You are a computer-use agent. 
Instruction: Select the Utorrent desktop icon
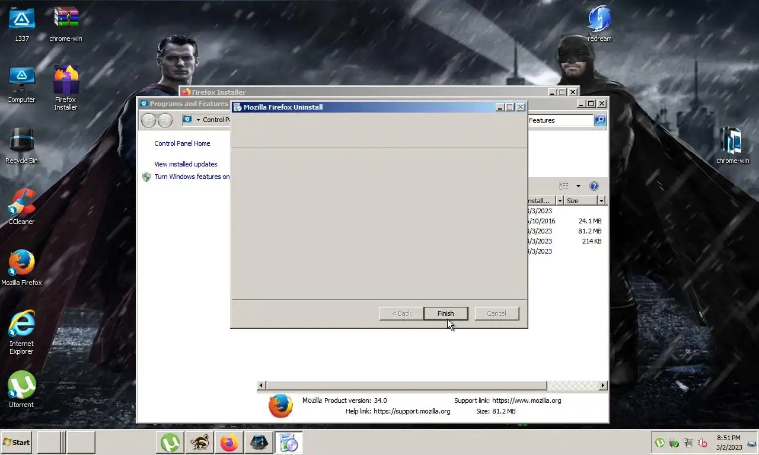tap(21, 390)
